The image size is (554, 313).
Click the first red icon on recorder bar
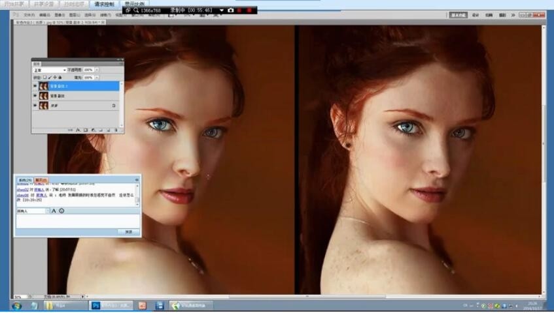pyautogui.click(x=239, y=10)
